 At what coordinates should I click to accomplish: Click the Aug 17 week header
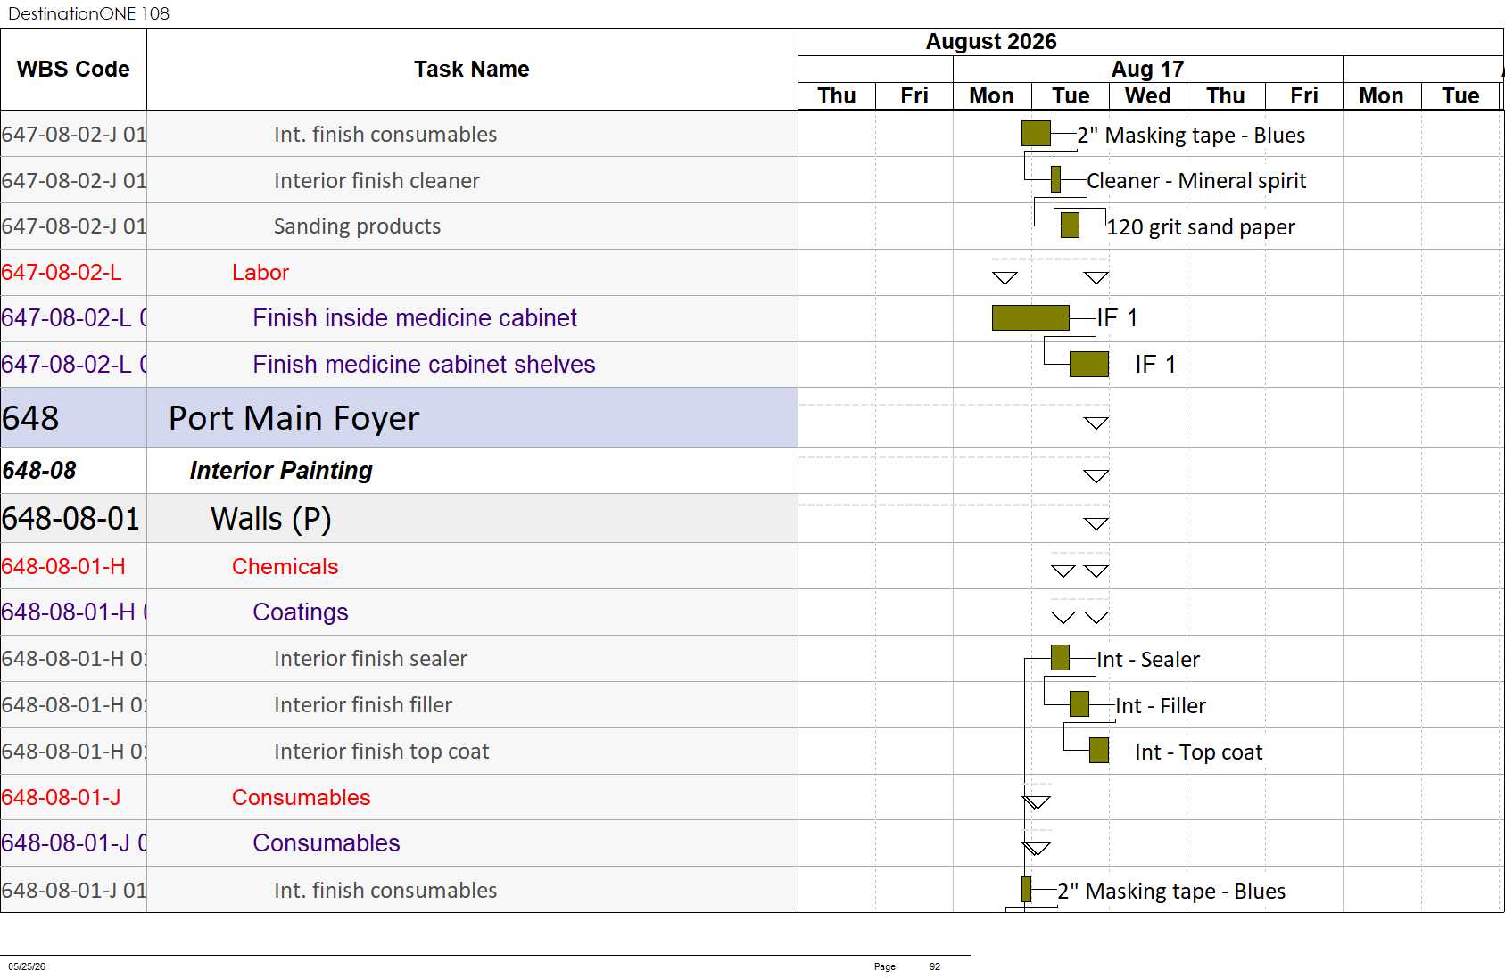click(1148, 69)
